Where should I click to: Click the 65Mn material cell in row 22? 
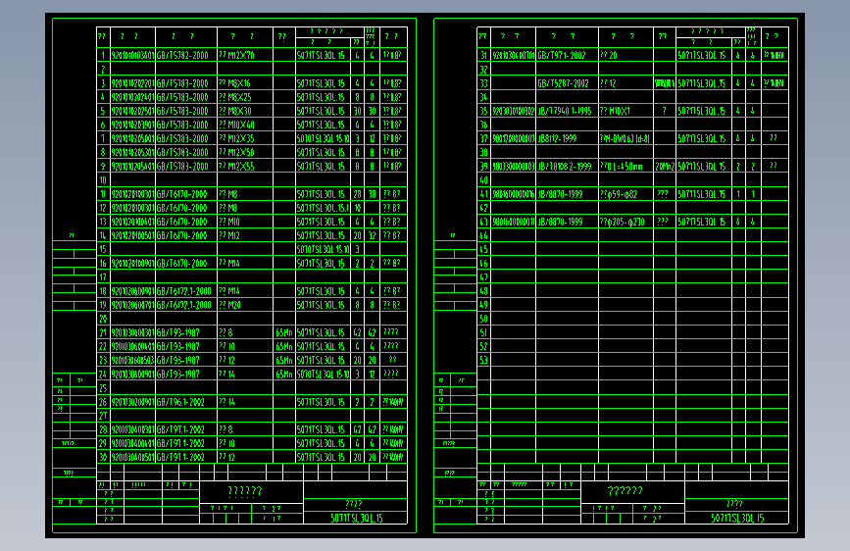click(x=284, y=346)
